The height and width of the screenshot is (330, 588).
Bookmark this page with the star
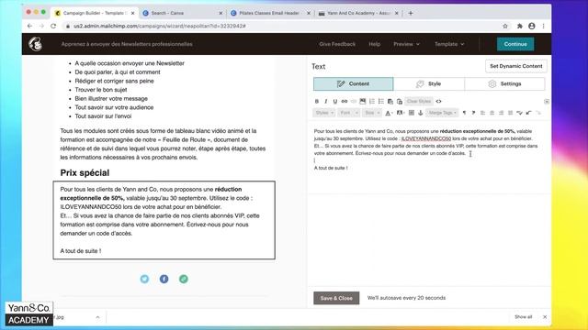(x=505, y=27)
